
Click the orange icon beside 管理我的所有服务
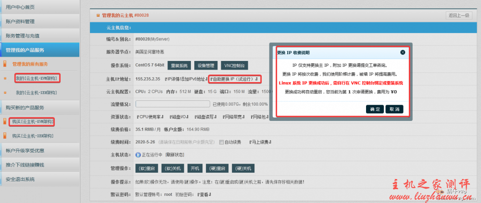pos(6,64)
